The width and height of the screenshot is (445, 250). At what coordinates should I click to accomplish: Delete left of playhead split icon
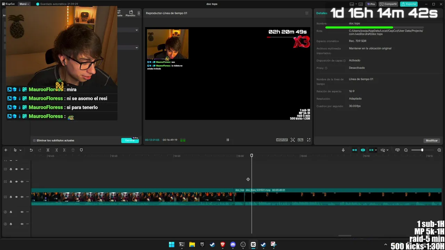tap(56, 150)
